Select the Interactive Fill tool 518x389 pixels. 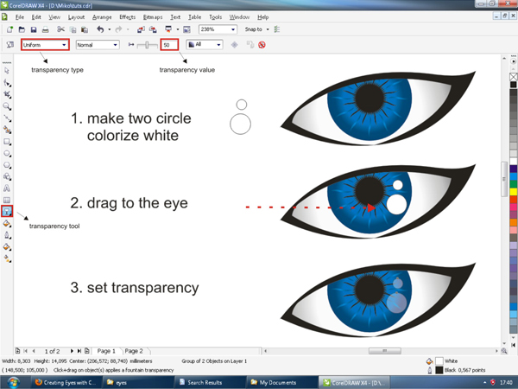[7, 258]
